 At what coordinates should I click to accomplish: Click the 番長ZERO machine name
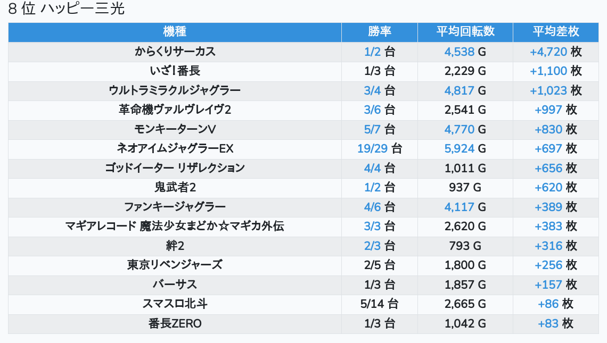point(175,323)
